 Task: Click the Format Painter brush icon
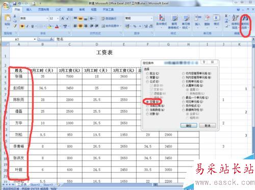15,26
